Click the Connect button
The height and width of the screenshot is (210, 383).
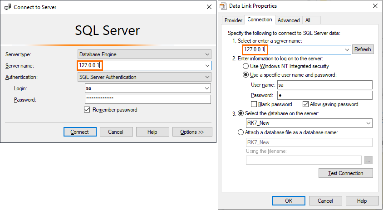pyautogui.click(x=80, y=132)
